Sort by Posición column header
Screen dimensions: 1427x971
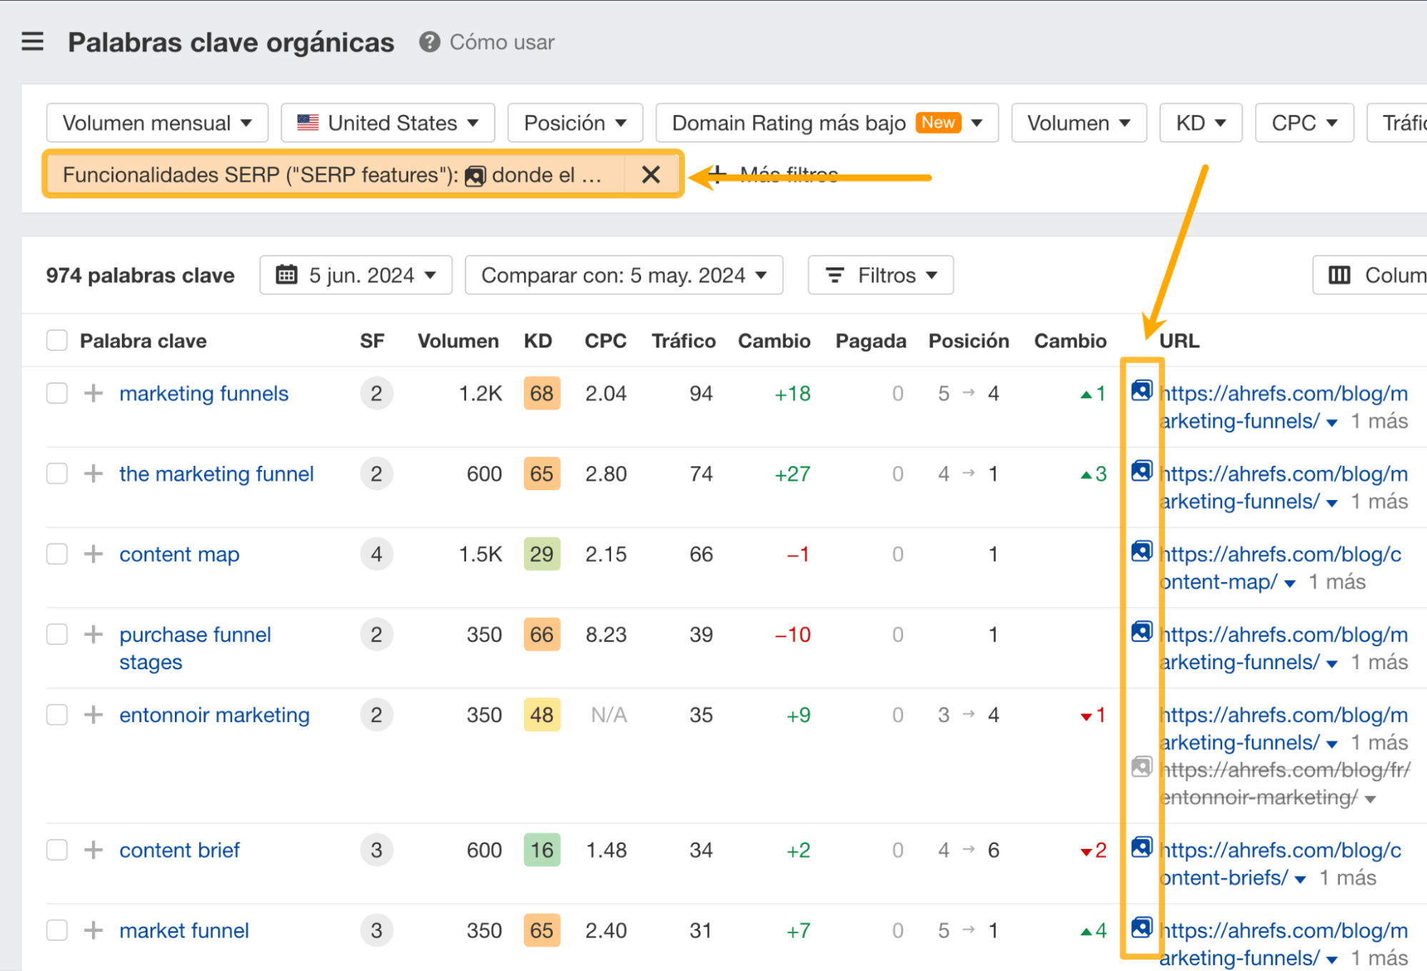tap(968, 341)
